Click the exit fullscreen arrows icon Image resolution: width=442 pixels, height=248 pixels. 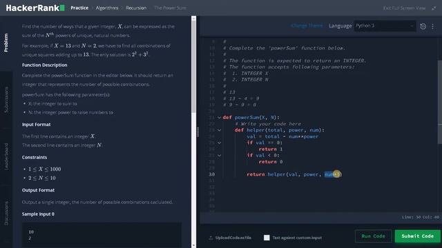434,8
